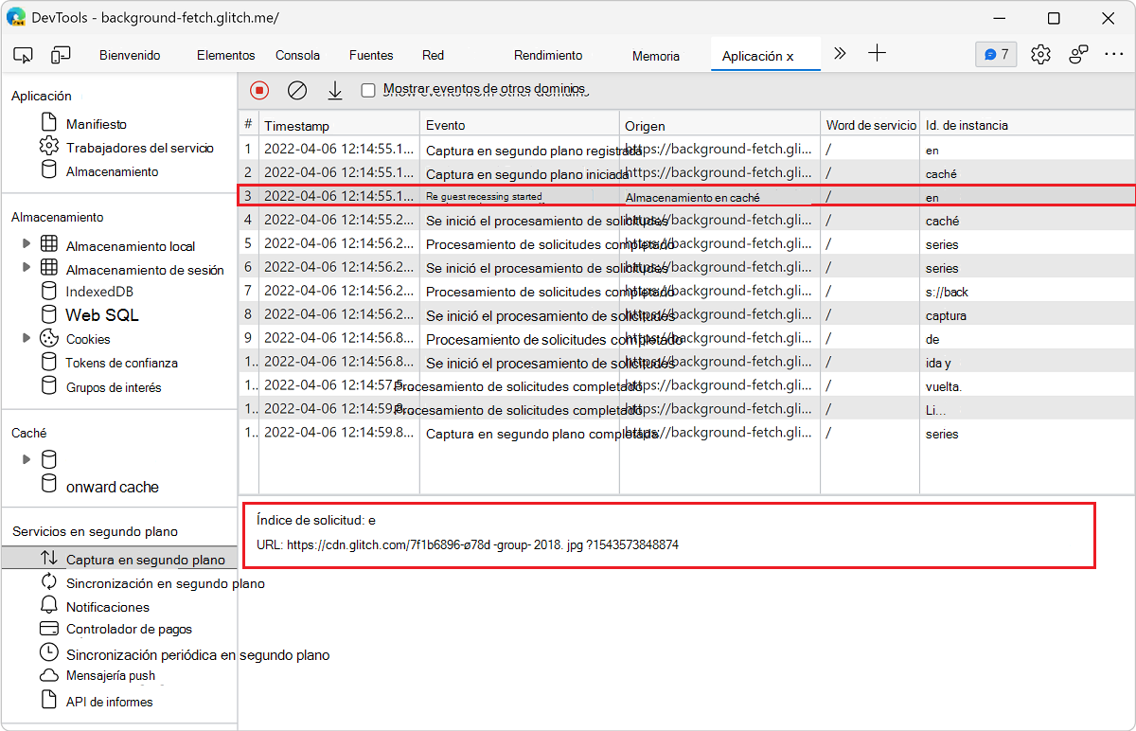Open Sincronización en segundo plano
This screenshot has width=1136, height=731.
click(165, 583)
